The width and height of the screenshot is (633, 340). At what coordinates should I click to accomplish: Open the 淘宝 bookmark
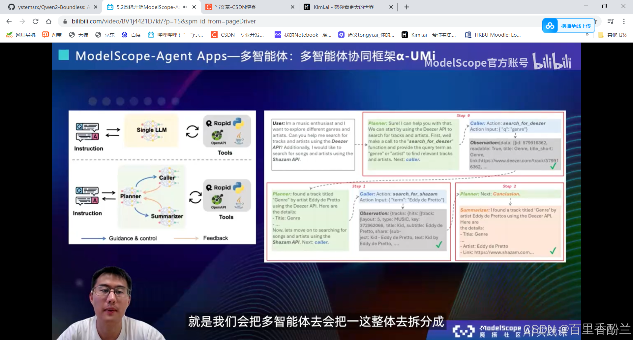[52, 35]
